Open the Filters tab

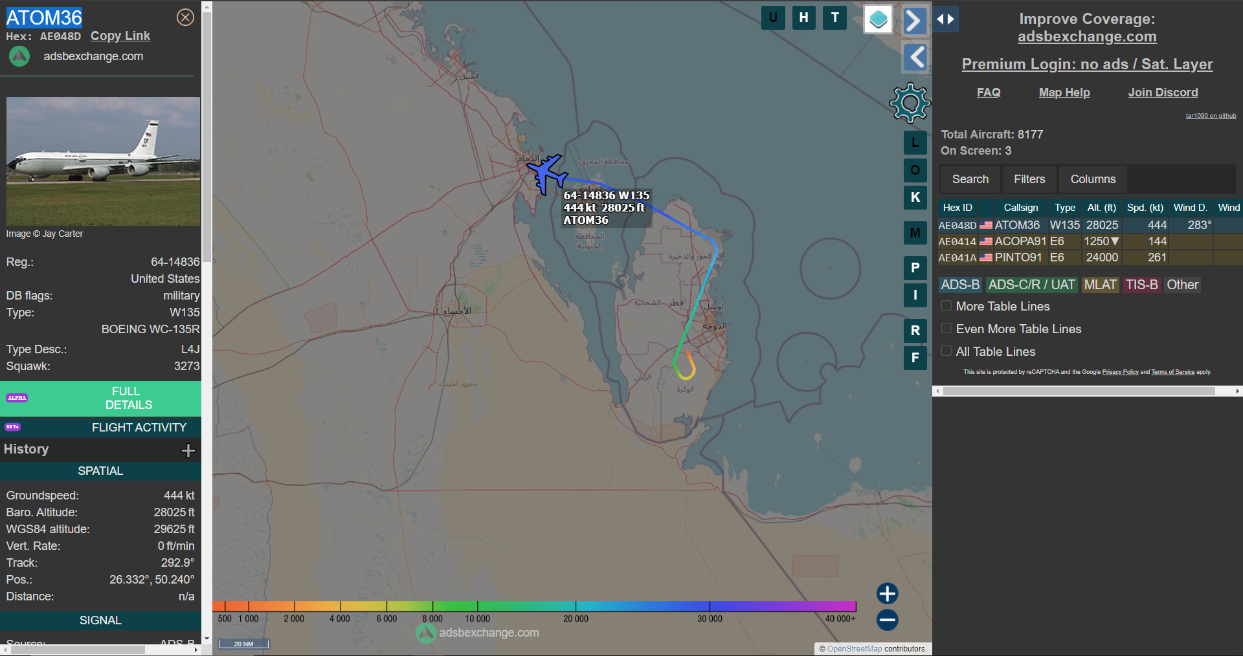coord(1029,179)
